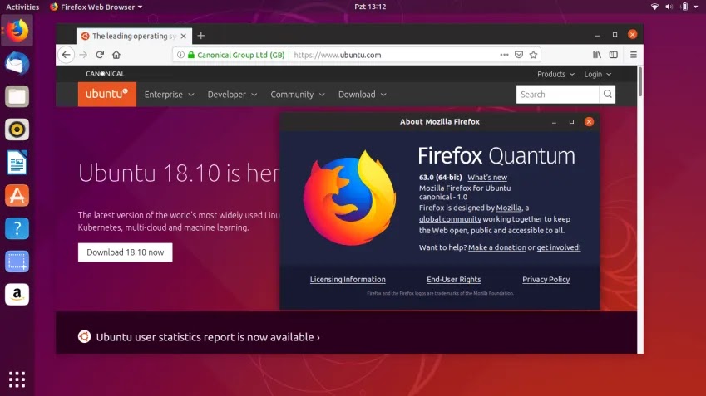Viewport: 706px width, 396px height.
Task: Open Amazon launcher in the dock
Action: tap(17, 295)
